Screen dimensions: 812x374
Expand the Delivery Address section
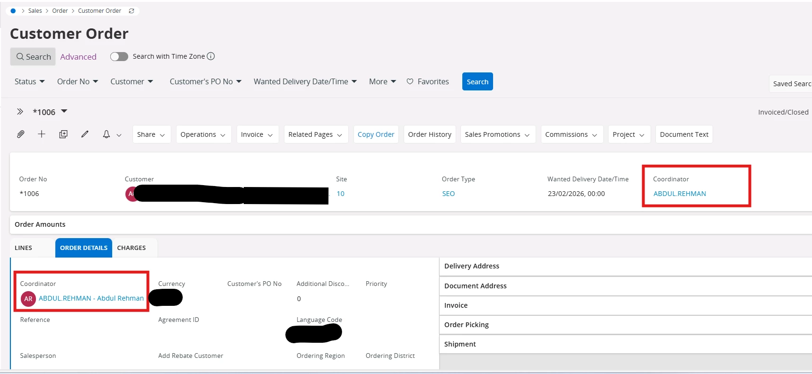point(472,266)
